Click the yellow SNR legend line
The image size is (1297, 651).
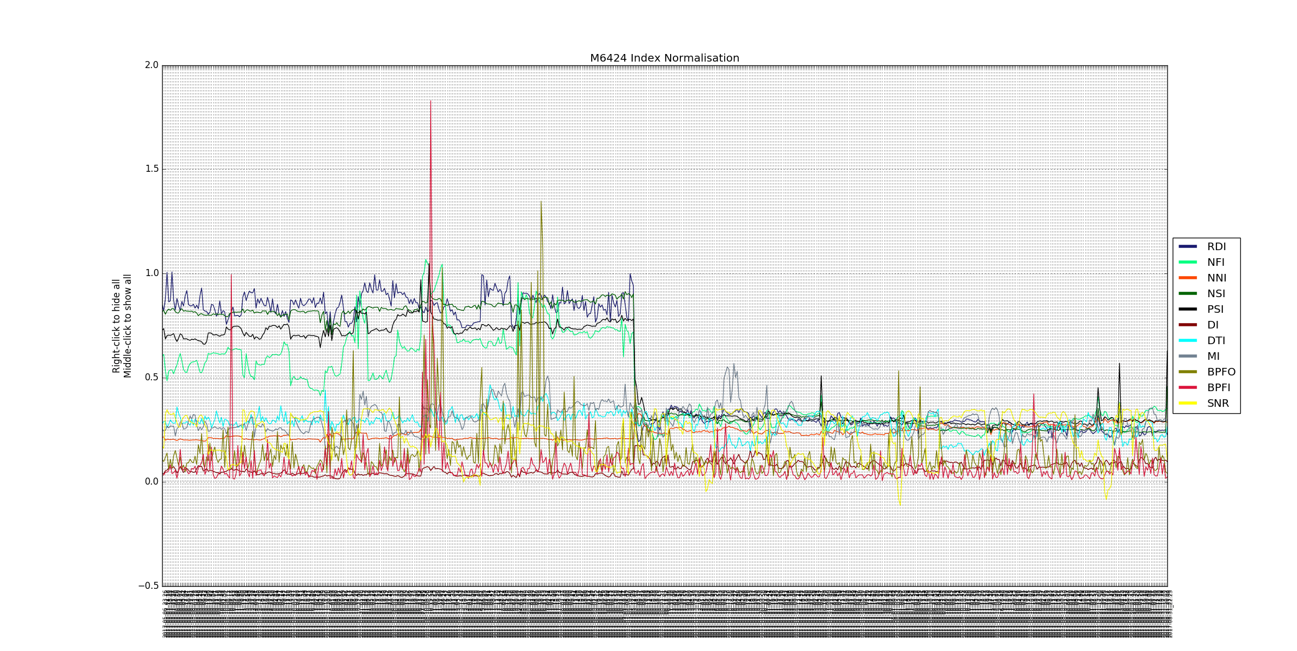pos(1187,403)
